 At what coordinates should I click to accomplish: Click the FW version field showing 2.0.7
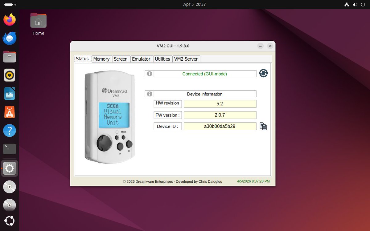click(220, 115)
